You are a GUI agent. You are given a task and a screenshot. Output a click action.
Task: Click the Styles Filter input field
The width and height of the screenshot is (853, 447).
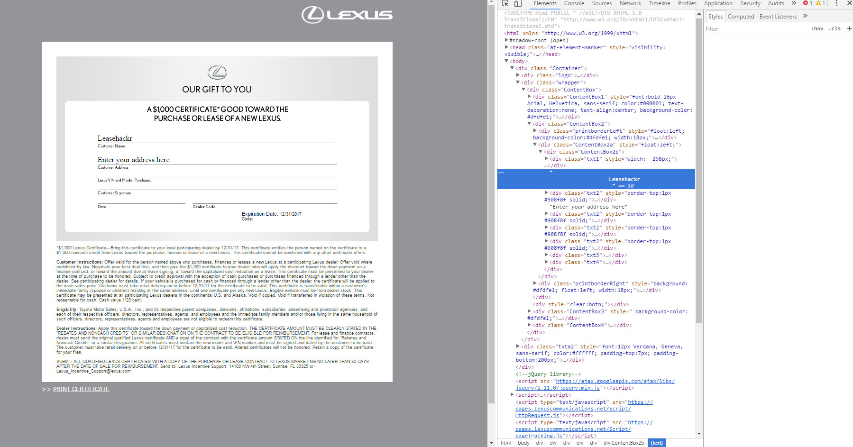754,29
